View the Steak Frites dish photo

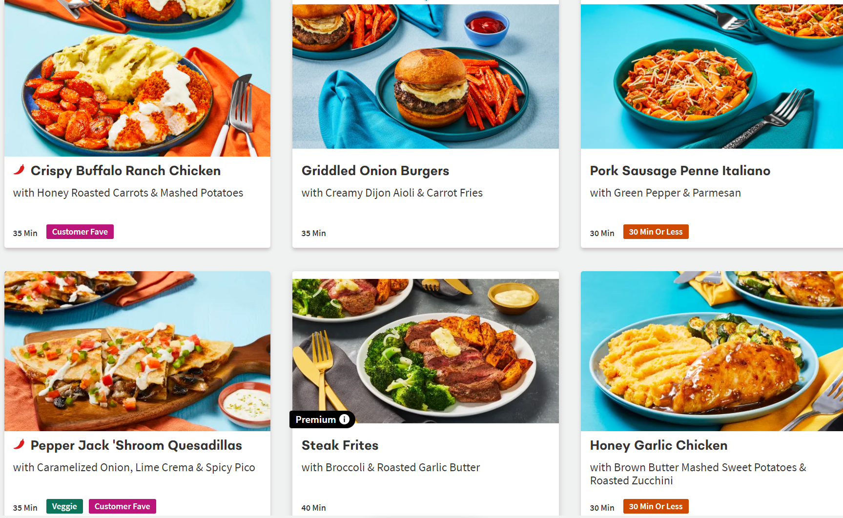click(426, 347)
